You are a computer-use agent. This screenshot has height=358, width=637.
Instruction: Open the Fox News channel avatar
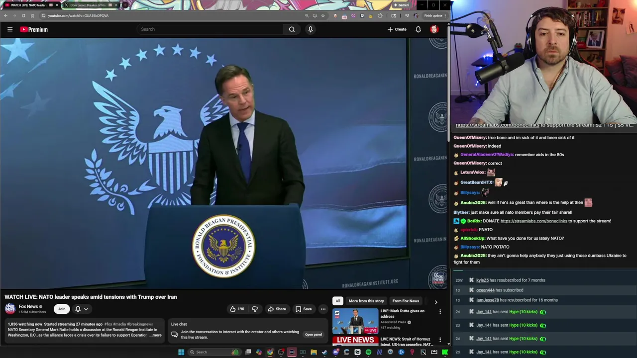[10, 309]
